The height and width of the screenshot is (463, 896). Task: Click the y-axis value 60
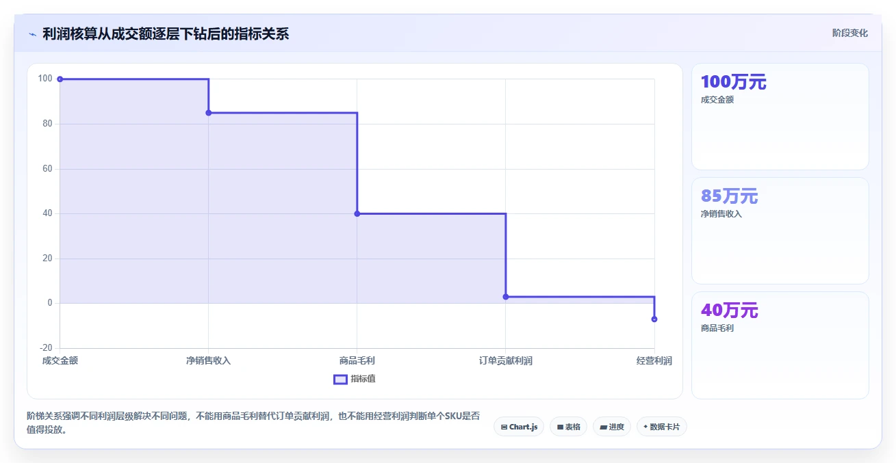pos(47,168)
